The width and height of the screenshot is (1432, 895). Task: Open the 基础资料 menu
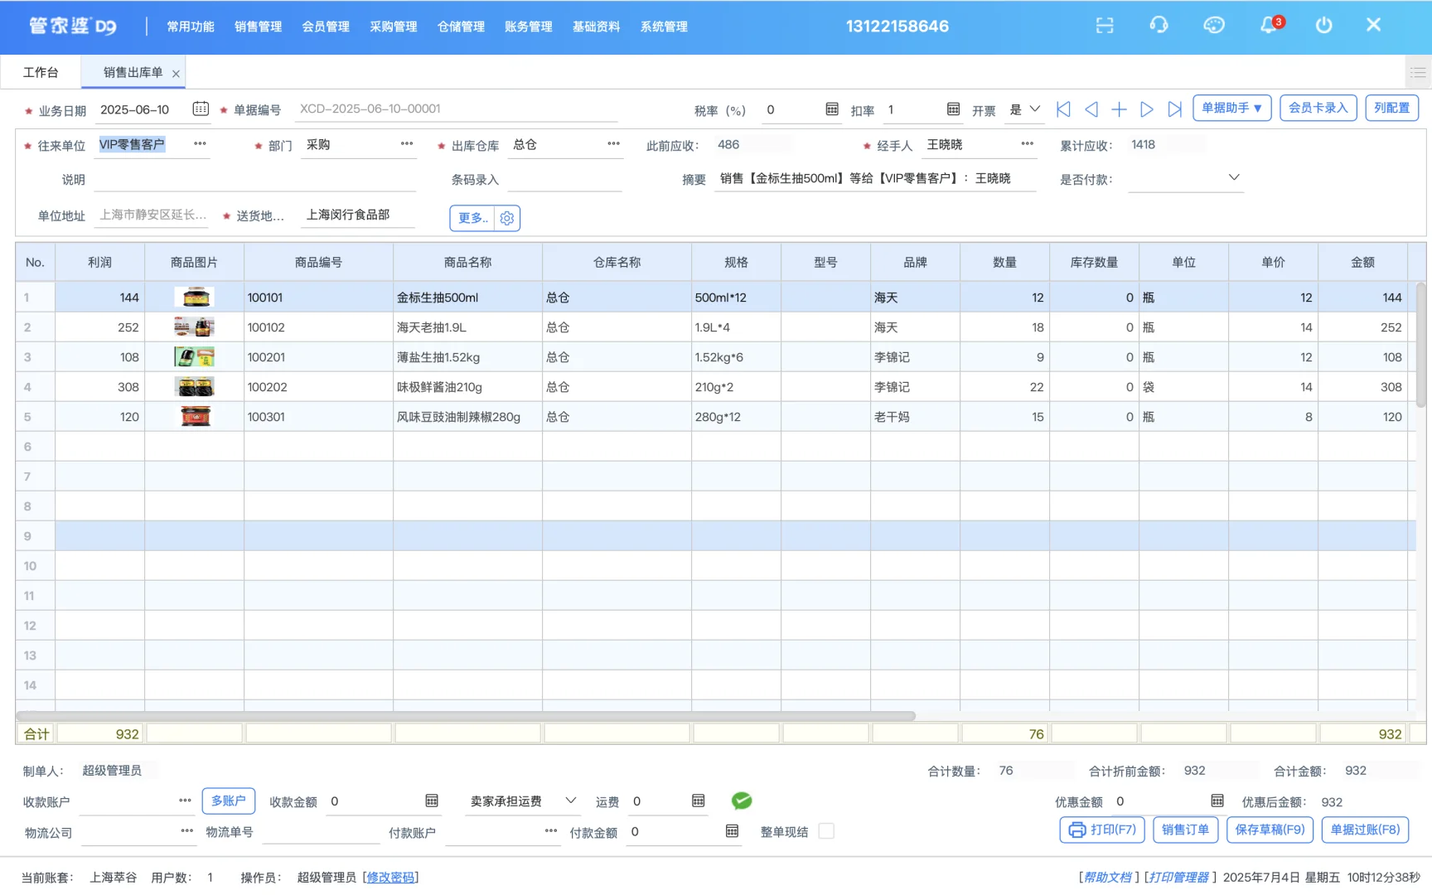point(597,27)
